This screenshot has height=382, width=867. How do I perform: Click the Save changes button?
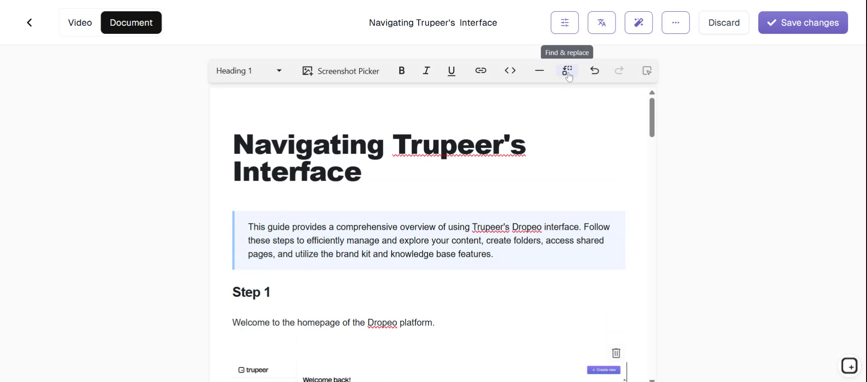(x=803, y=23)
